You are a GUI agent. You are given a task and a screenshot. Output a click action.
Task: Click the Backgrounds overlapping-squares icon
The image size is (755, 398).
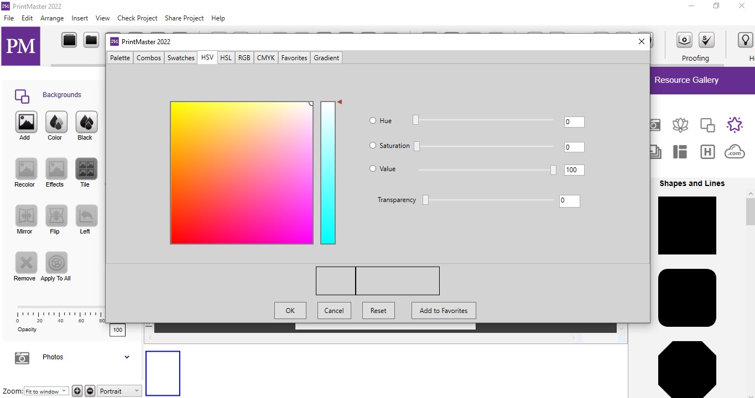[22, 96]
